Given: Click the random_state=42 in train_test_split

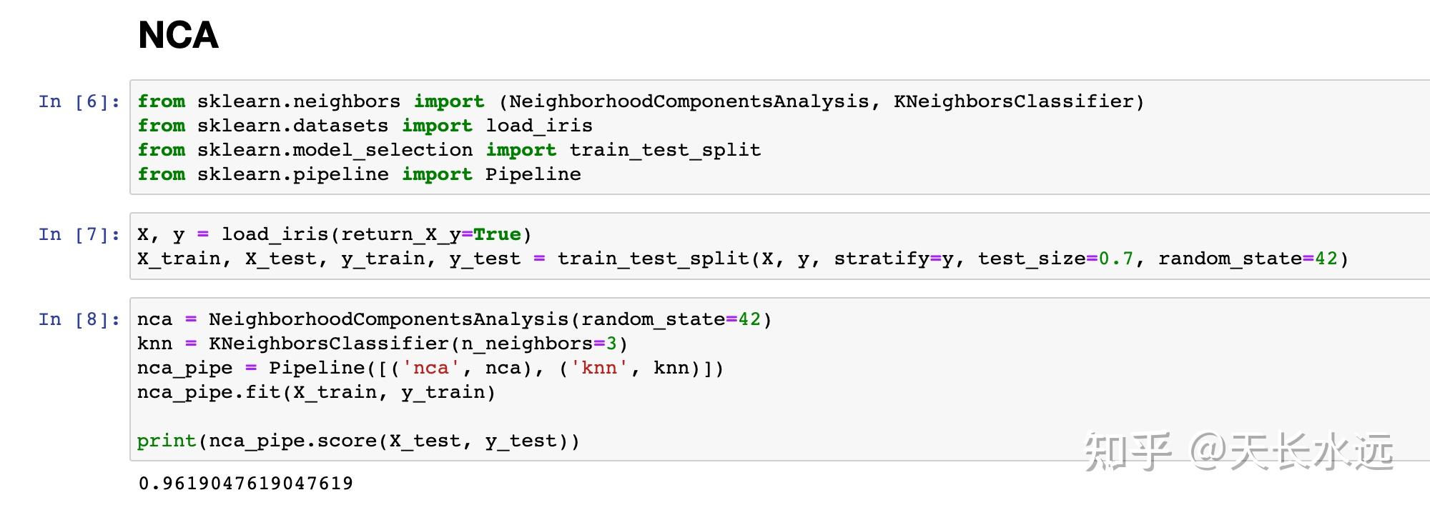Looking at the screenshot, I should [x=1248, y=259].
